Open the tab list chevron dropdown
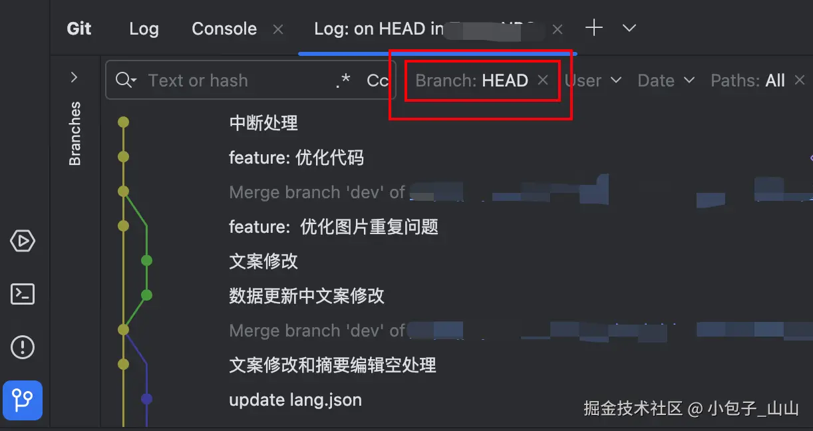This screenshot has width=813, height=431. tap(629, 28)
